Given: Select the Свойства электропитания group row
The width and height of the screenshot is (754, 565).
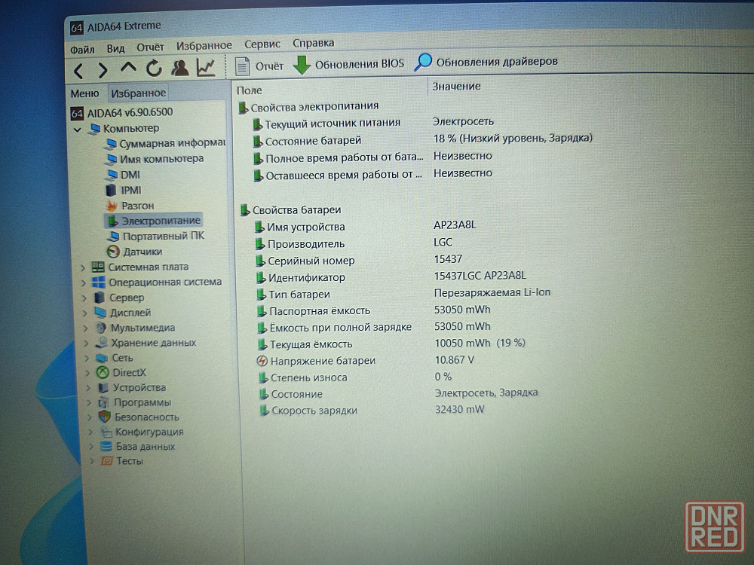Looking at the screenshot, I should click(308, 107).
